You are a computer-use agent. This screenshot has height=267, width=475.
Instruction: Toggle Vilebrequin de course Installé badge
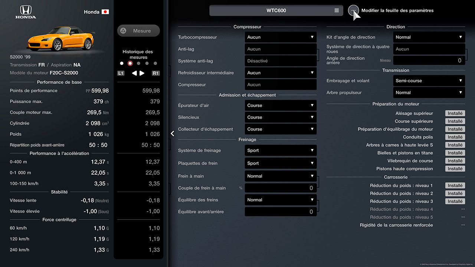pyautogui.click(x=455, y=161)
